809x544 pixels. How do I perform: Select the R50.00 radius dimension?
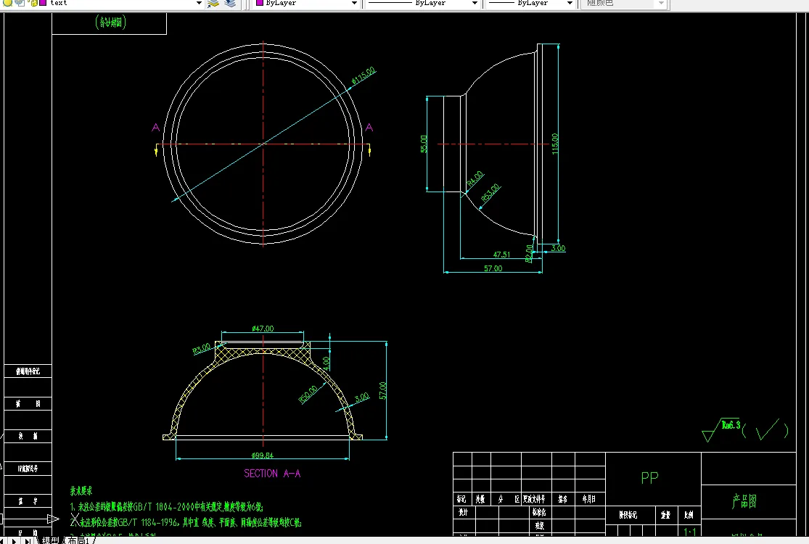(308, 395)
